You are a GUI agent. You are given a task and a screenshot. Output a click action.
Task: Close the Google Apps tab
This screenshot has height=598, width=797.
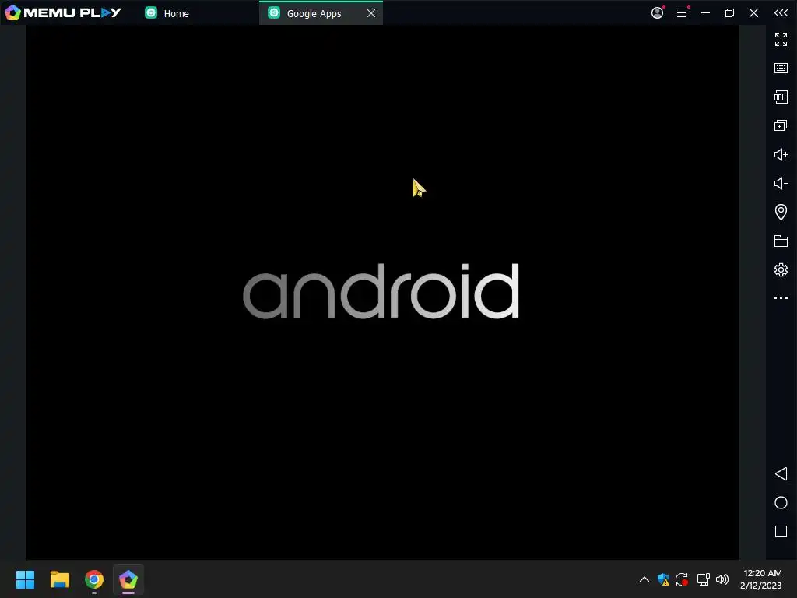tap(371, 13)
